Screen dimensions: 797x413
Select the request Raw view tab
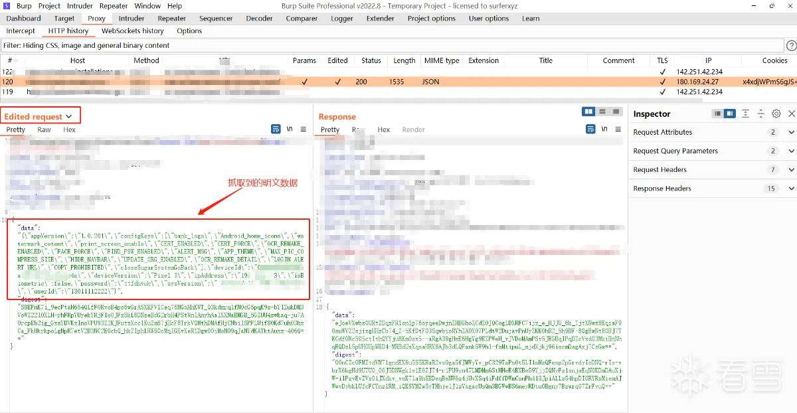44,129
